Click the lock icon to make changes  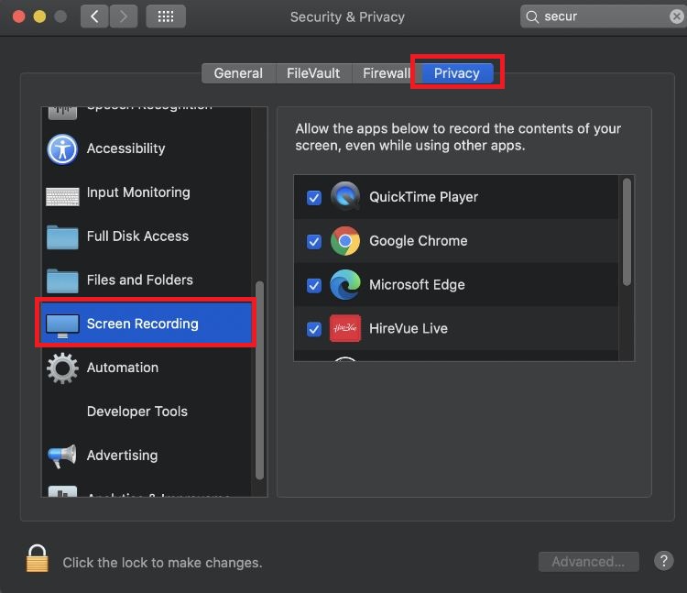coord(37,558)
